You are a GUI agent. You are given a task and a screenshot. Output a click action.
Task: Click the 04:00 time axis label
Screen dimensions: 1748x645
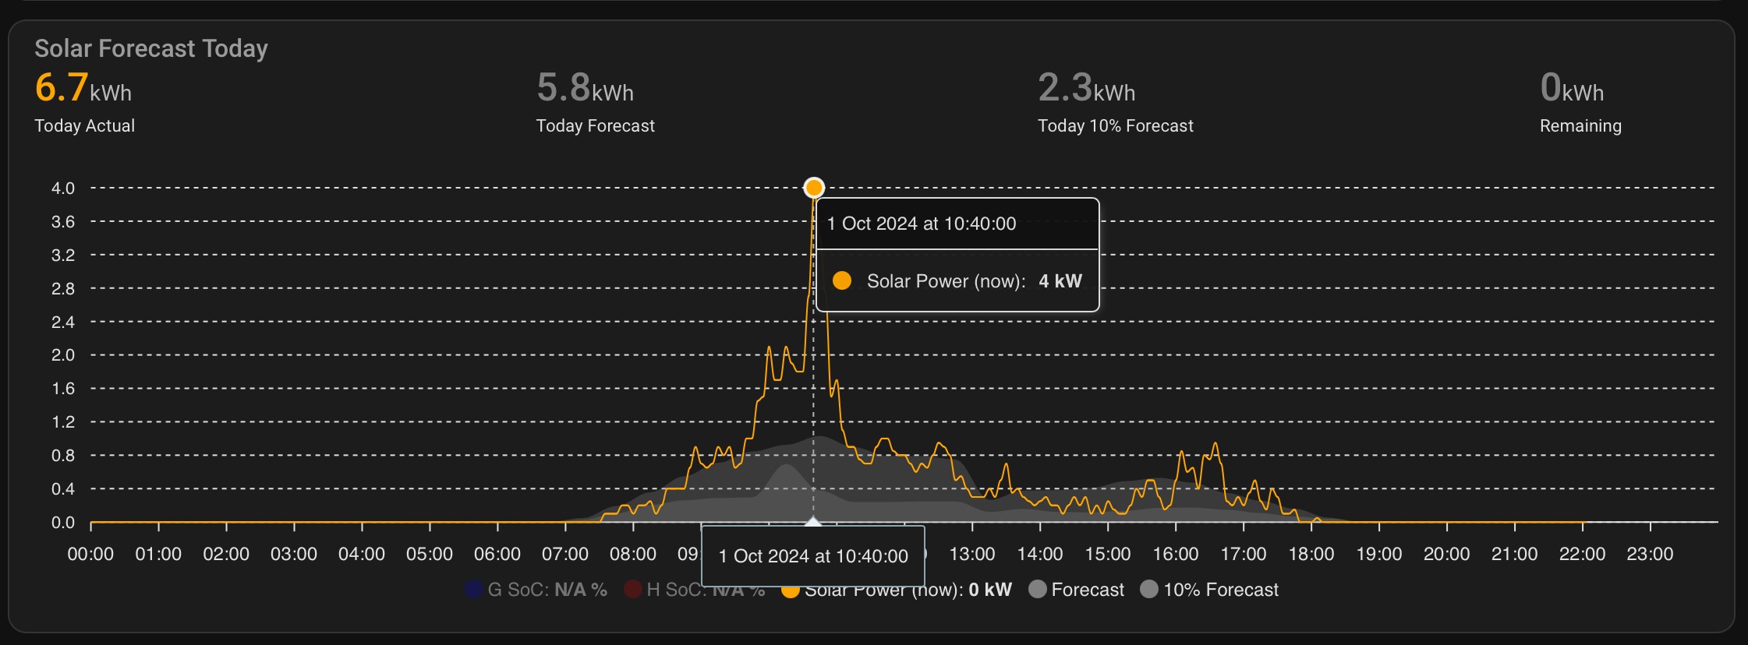coord(362,554)
